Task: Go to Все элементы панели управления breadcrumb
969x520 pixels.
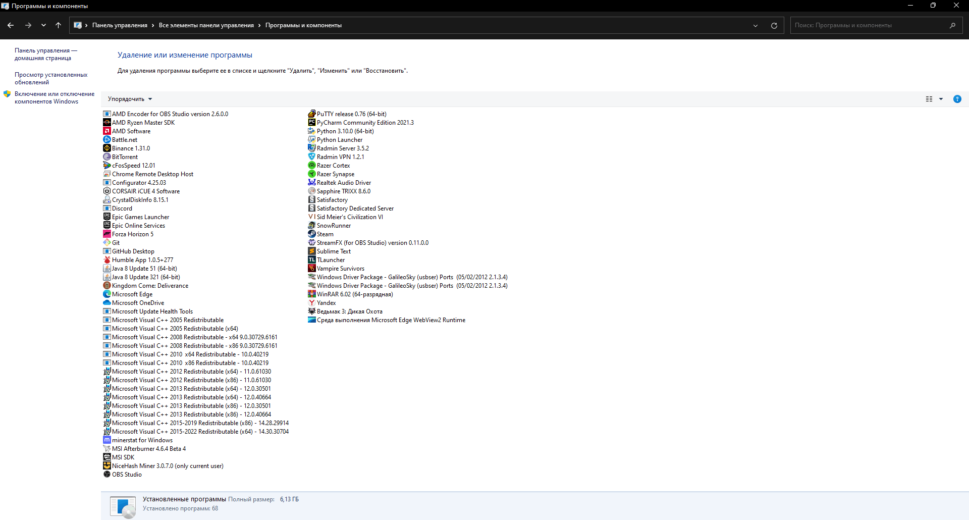Action: coord(206,25)
